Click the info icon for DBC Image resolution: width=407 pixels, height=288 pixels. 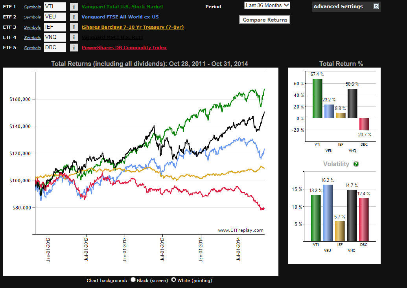[x=74, y=48]
